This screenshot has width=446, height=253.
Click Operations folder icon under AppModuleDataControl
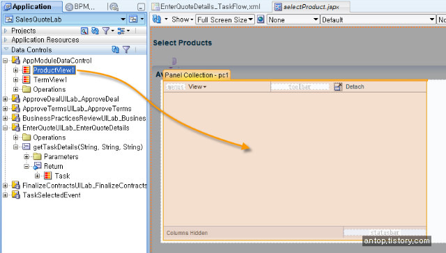26,90
